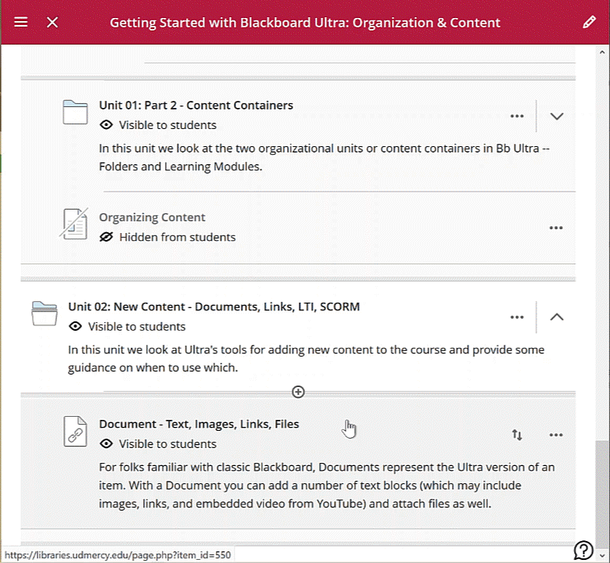Click the Organizing Content document icon
Image resolution: width=610 pixels, height=563 pixels.
pyautogui.click(x=75, y=224)
